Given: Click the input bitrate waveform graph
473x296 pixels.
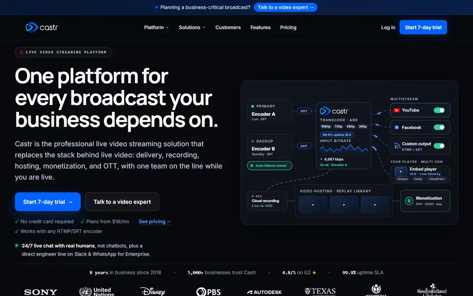Looking at the screenshot, I should point(344,148).
